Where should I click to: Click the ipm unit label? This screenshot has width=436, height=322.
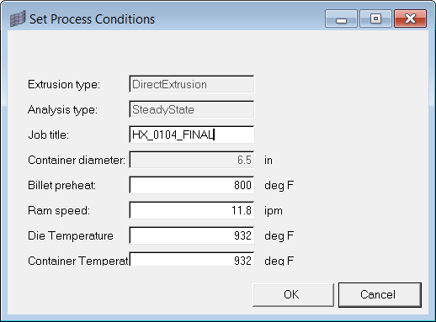[x=274, y=211]
